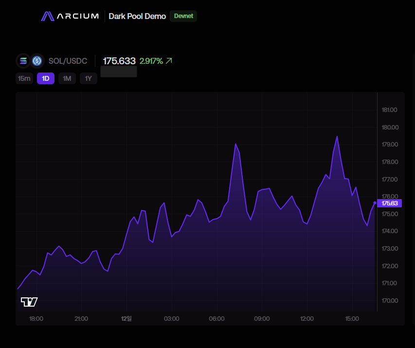Click the 179.00 price axis label
The width and height of the screenshot is (415, 348).
tap(390, 145)
